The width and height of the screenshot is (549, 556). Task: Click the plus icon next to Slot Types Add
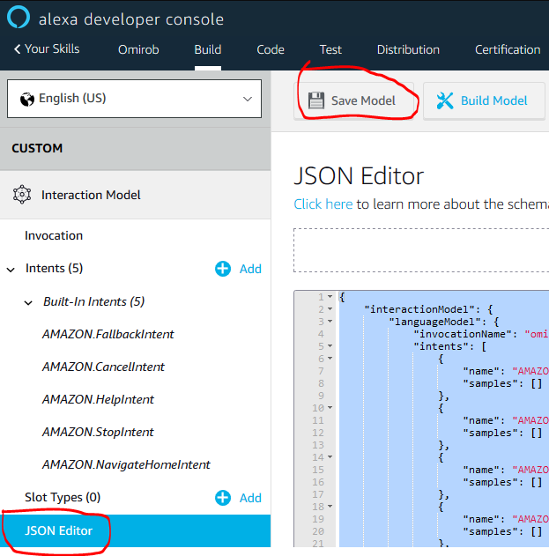coord(223,498)
